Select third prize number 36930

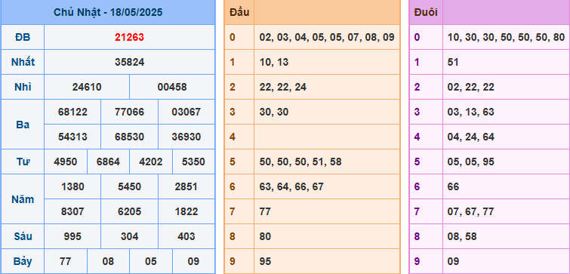[186, 137]
